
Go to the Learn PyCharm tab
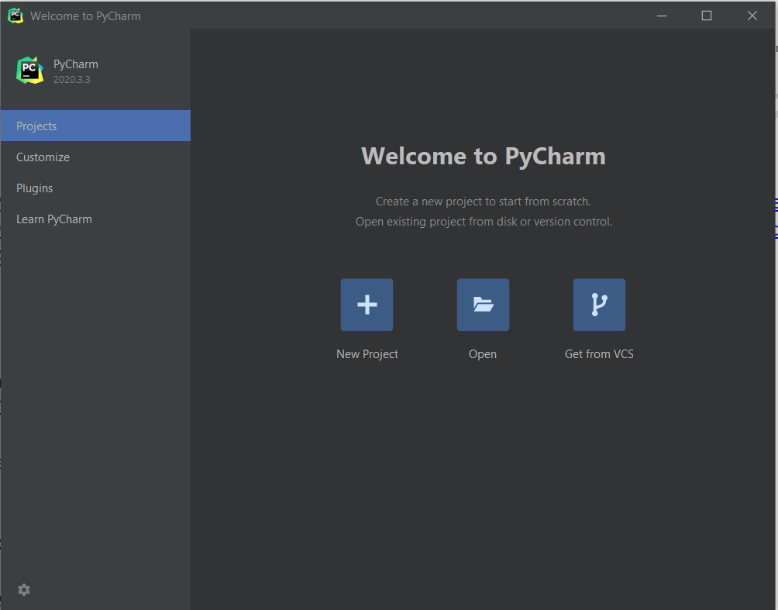click(x=95, y=219)
